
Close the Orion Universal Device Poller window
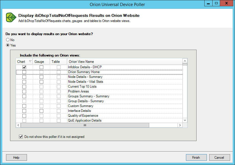point(227,3)
